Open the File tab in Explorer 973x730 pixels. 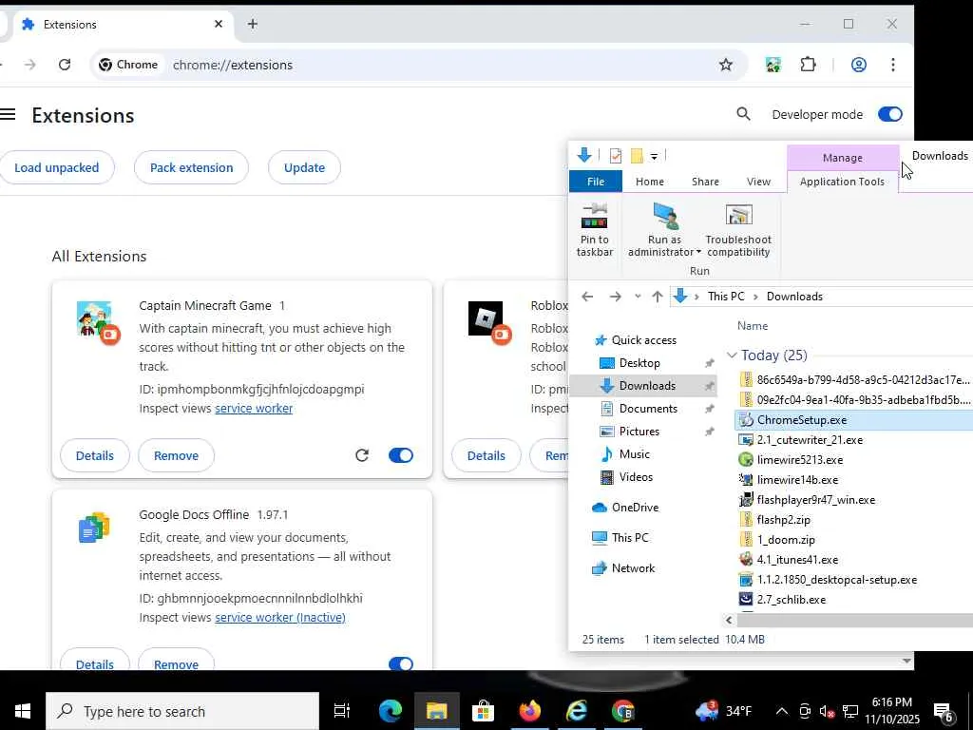coord(596,182)
